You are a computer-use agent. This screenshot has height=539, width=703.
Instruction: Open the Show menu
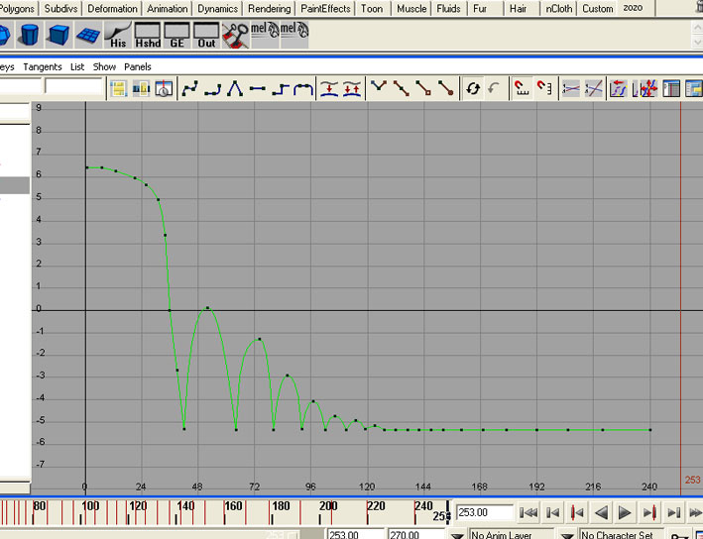[104, 67]
